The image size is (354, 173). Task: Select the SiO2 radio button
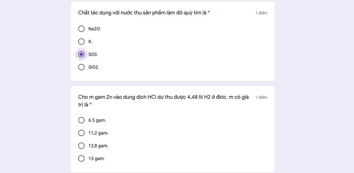[81, 67]
